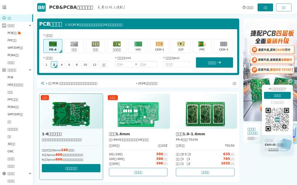Click the teal button under the 1-6 layer card
The width and height of the screenshot is (297, 185).
(71, 168)
